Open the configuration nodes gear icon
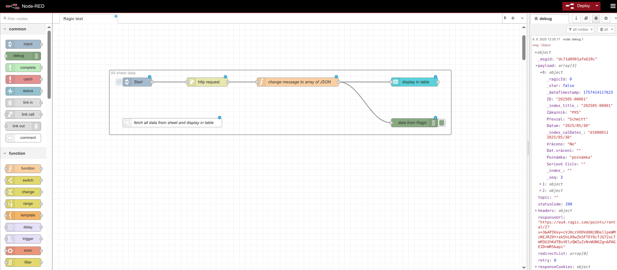Image resolution: width=617 pixels, height=270 pixels. tap(606, 18)
